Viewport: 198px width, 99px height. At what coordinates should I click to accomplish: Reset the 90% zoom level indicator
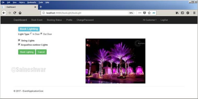131,13
